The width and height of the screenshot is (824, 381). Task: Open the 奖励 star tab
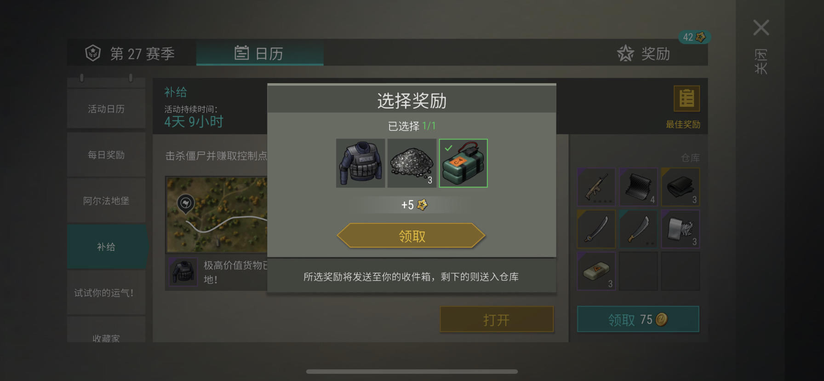[x=644, y=54]
